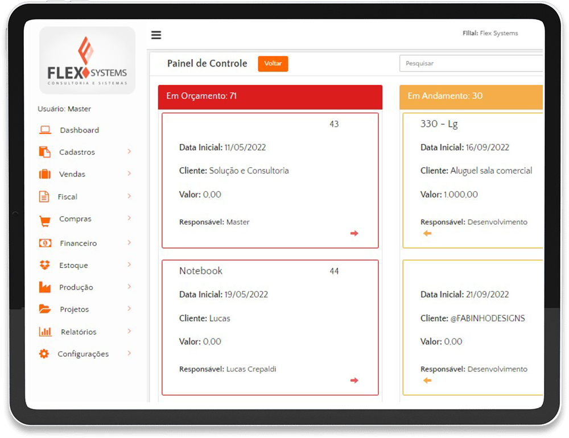This screenshot has width=569, height=438.
Task: Expand the Fiscal submenu chevron
Action: pyautogui.click(x=129, y=196)
